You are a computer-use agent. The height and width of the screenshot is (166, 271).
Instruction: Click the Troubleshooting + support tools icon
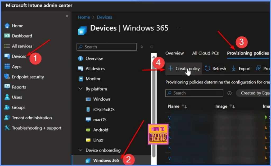coord(7,128)
